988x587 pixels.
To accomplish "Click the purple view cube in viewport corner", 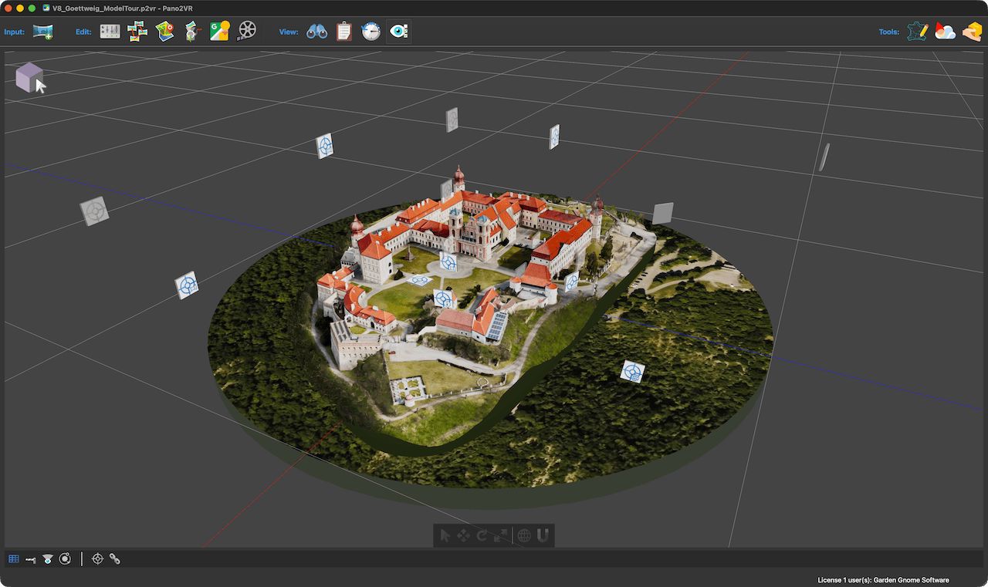I will click(29, 77).
